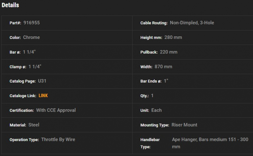253x156 pixels.
Task: Click the Details heading
Action: (x=10, y=5)
